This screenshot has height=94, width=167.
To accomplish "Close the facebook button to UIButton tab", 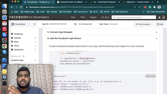I will pos(86,2).
